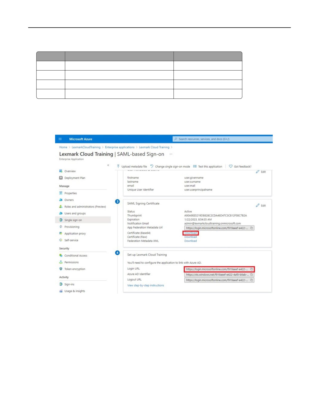Click the Deployment Plan book icon
Viewport: 319px width, 413px height.
(x=61, y=178)
